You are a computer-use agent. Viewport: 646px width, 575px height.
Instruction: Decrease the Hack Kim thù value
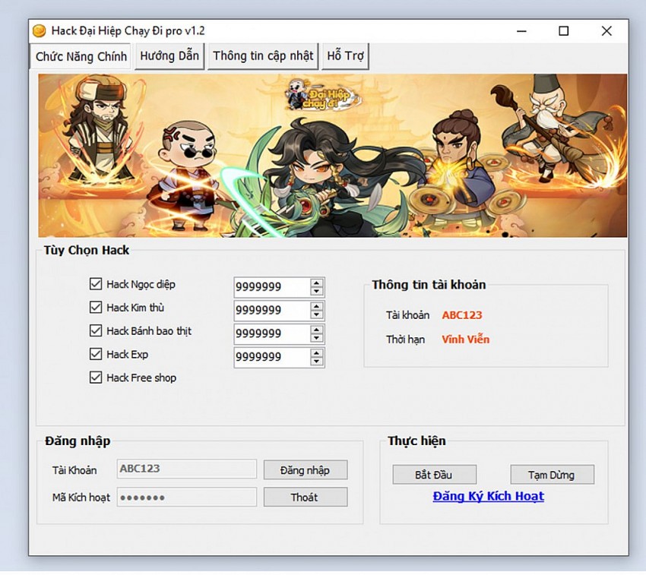pyautogui.click(x=318, y=314)
